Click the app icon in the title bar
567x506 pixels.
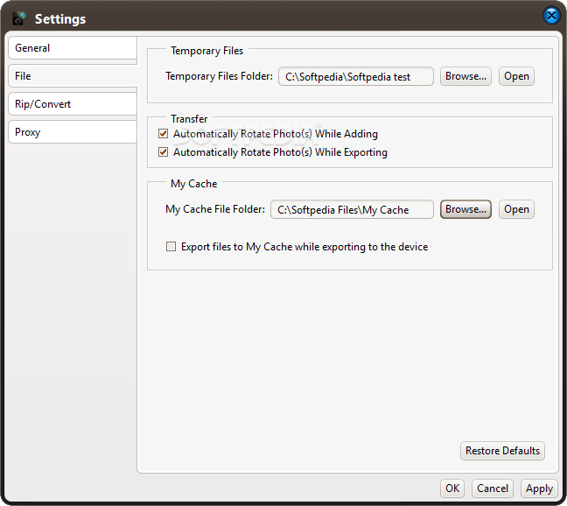pyautogui.click(x=19, y=18)
